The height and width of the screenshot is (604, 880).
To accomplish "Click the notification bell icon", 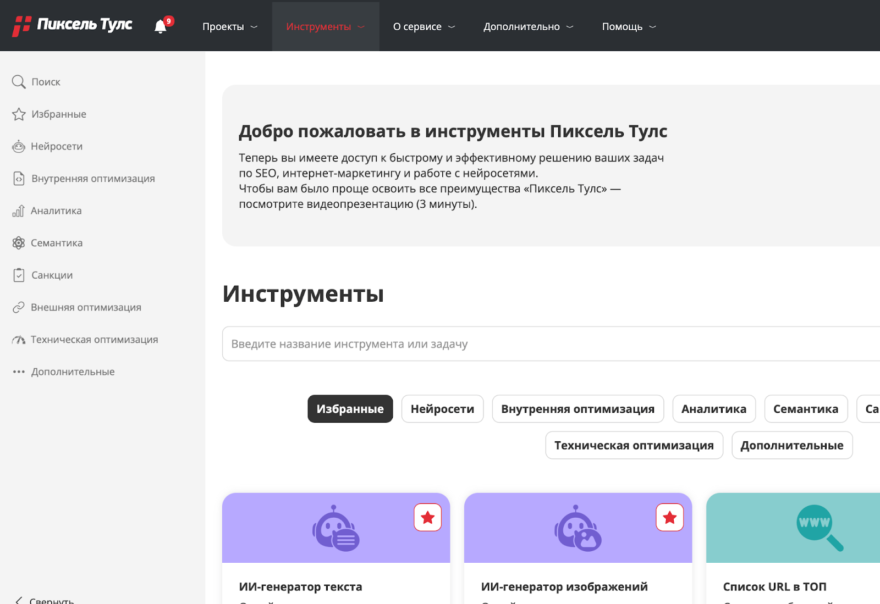I will click(x=161, y=26).
